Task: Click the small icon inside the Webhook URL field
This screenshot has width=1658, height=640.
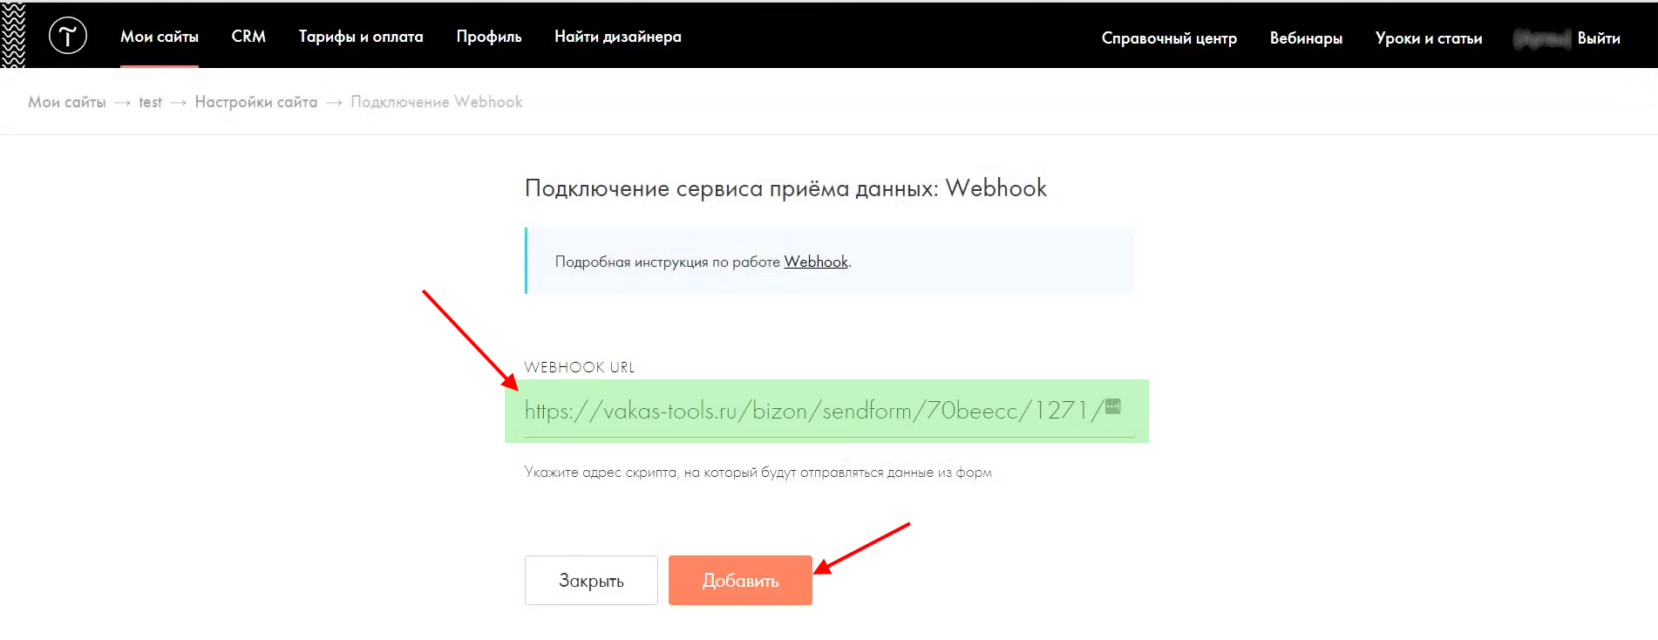Action: [1112, 406]
